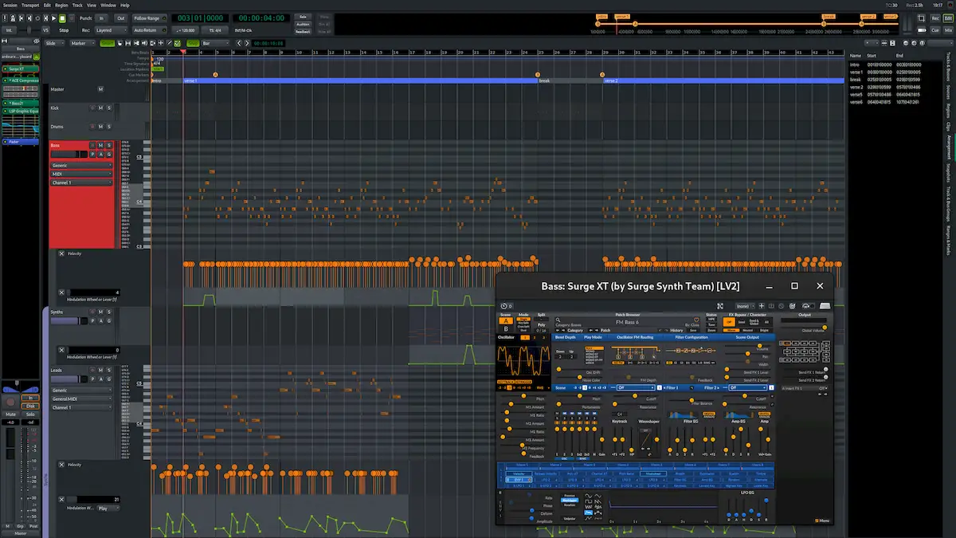Click Surge XT patch search magnifier
956x538 pixels.
[558, 320]
